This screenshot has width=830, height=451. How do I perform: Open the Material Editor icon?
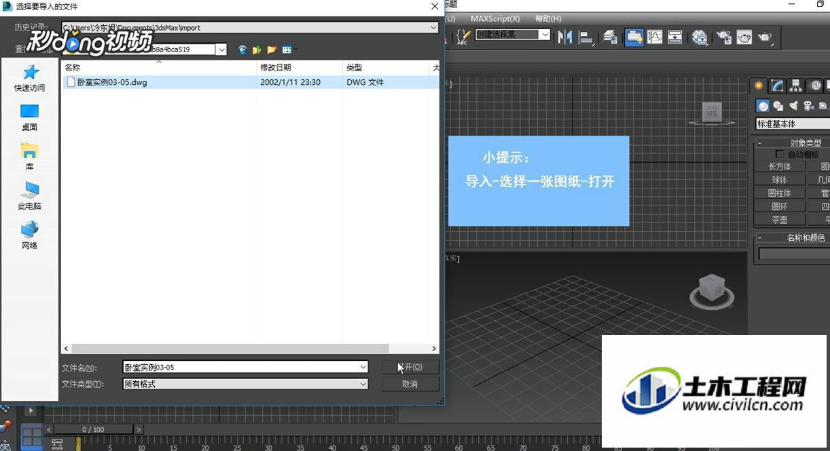pos(700,37)
